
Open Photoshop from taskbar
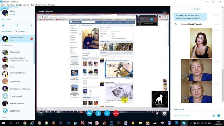[x=112, y=123]
